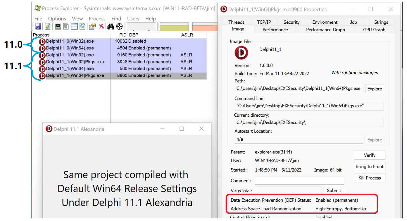Click the Comment input field
This screenshot has width=407, height=221.
(x=299, y=181)
